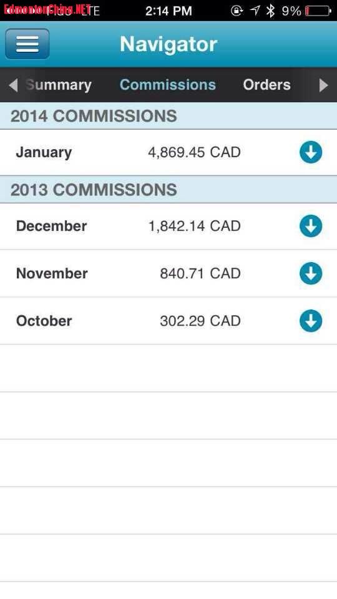This screenshot has width=337, height=599.
Task: Tap the 2014 Commissions section header
Action: 168,116
